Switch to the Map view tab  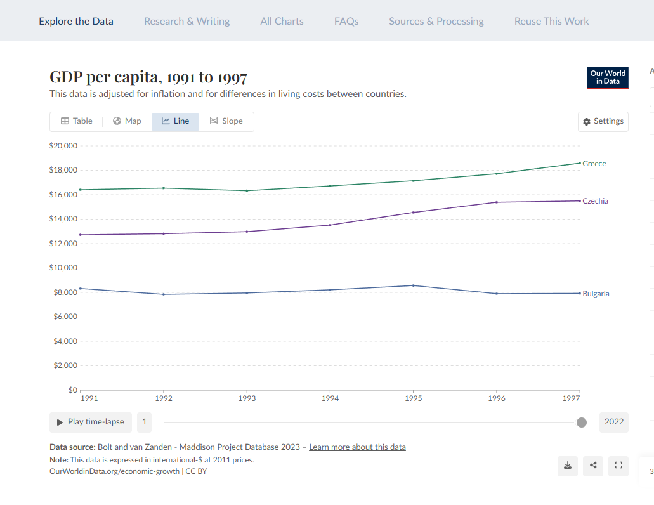[128, 121]
